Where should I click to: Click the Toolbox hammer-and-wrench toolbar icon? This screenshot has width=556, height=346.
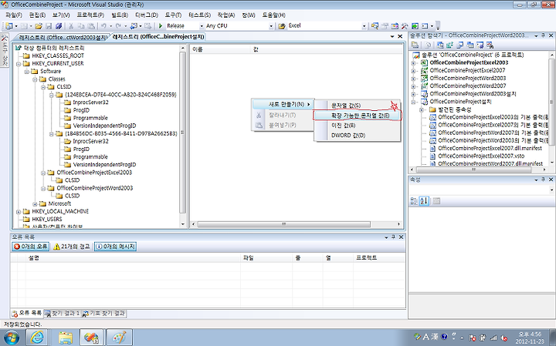pyautogui.click(x=405, y=26)
